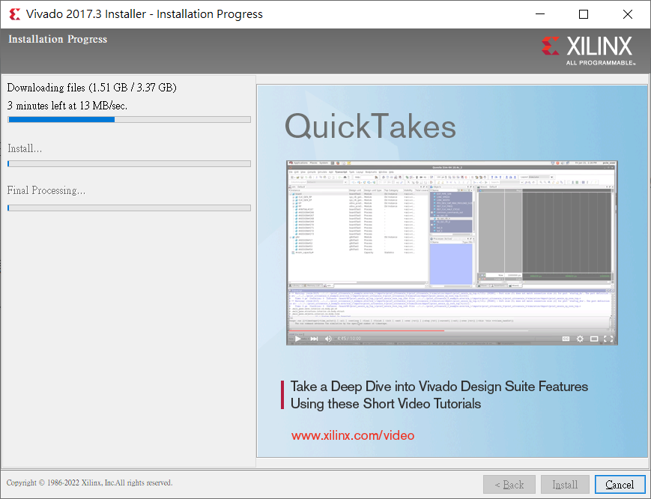Click the copyright notice text
Image resolution: width=651 pixels, height=499 pixels.
pyautogui.click(x=89, y=483)
